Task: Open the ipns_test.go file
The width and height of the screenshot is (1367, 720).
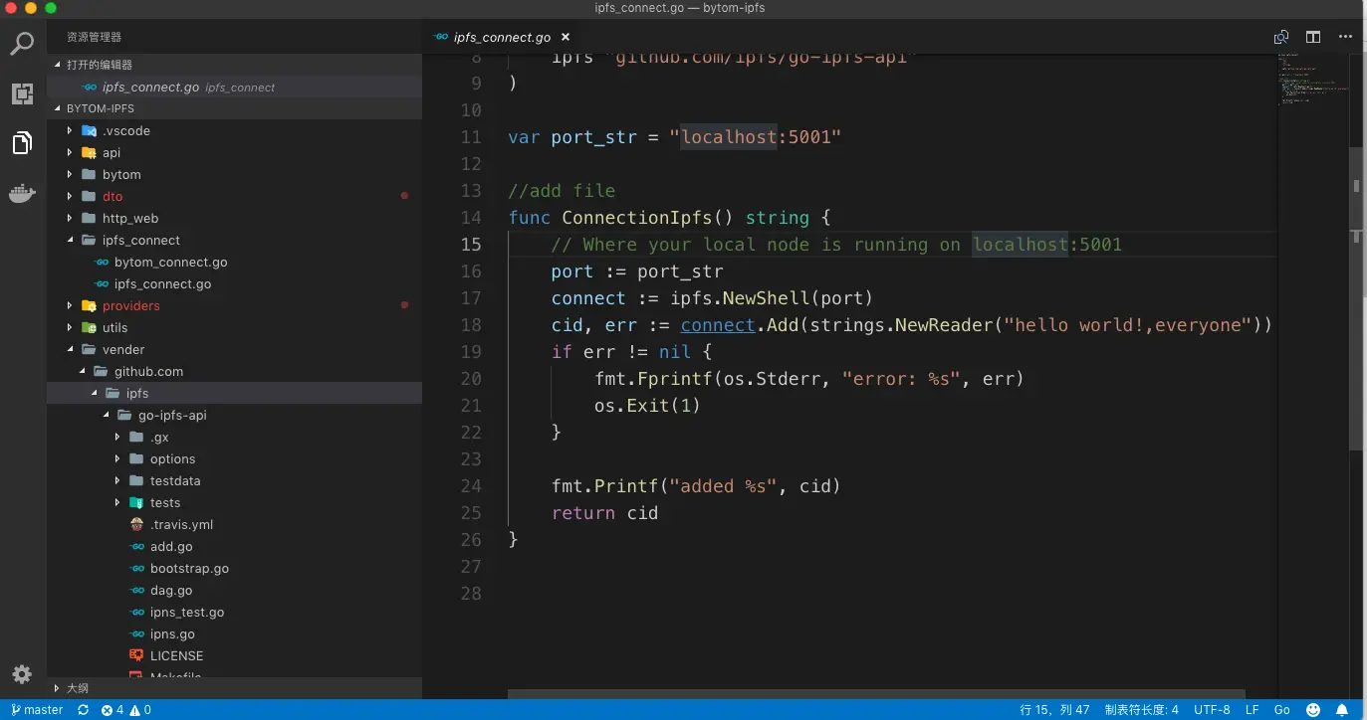Action: (x=234, y=613)
